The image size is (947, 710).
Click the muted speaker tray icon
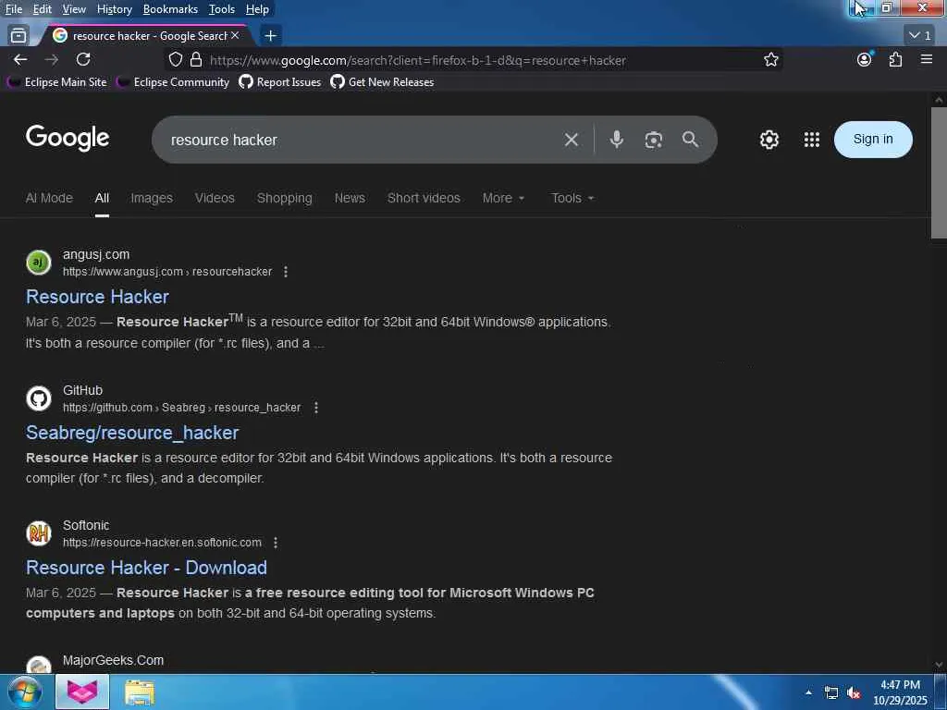pyautogui.click(x=854, y=692)
